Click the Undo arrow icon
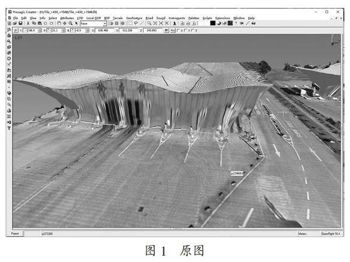The image size is (350, 262). [44, 23]
